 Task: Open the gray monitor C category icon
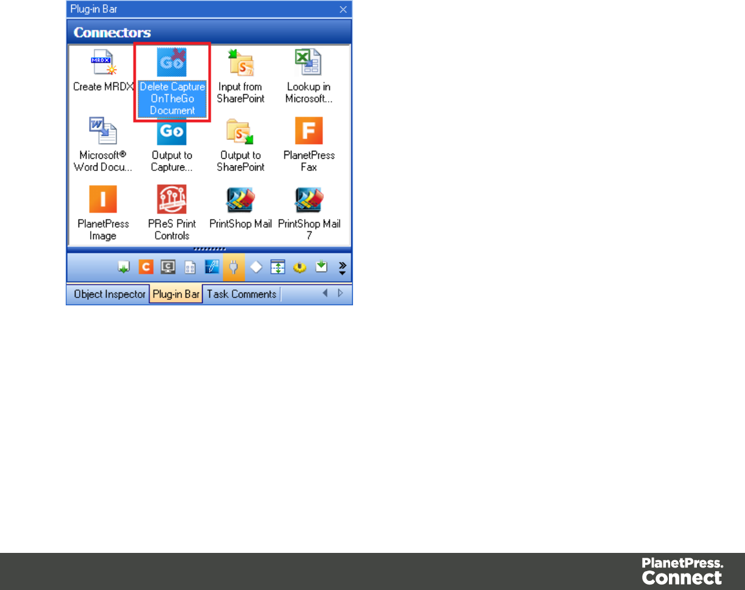click(x=168, y=268)
